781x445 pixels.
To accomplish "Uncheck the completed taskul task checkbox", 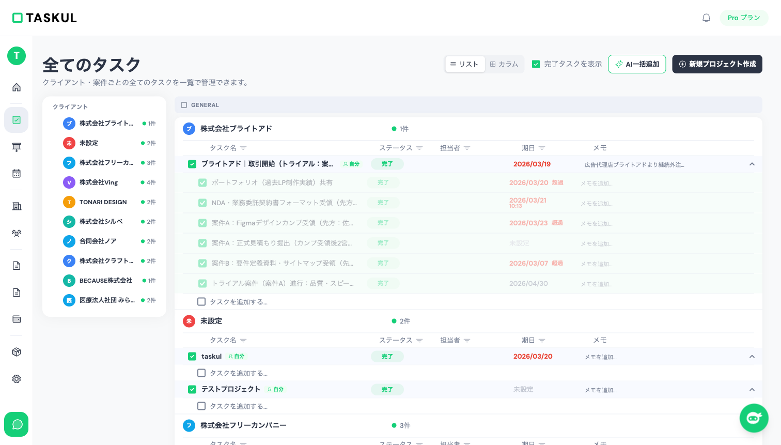I will coord(192,357).
